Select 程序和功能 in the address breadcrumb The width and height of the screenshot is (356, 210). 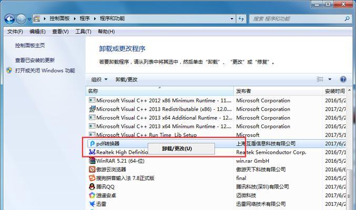point(112,18)
